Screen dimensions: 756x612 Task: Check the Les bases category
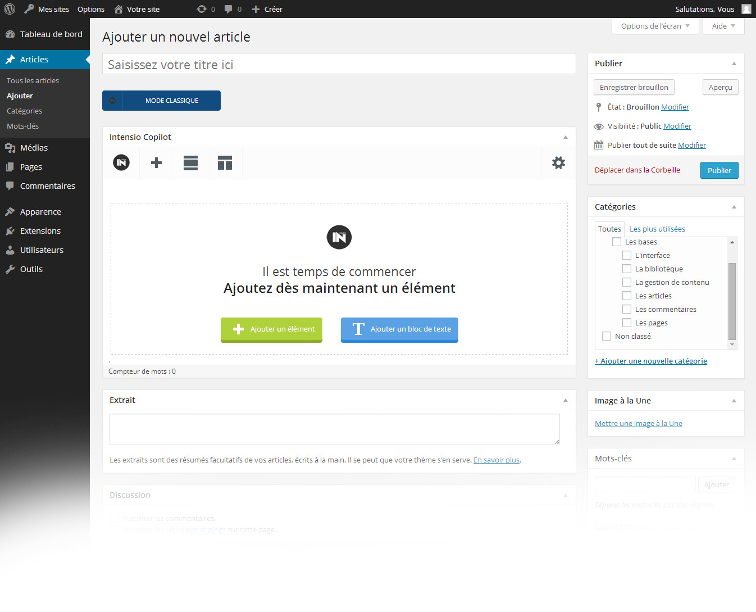[617, 242]
